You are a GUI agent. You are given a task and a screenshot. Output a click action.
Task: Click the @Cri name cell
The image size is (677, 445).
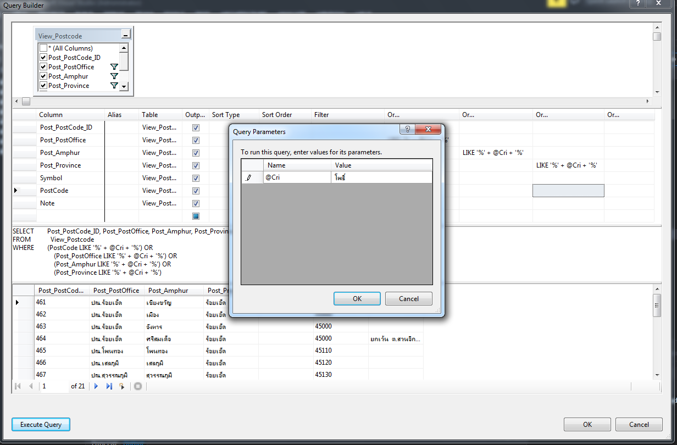[297, 177]
